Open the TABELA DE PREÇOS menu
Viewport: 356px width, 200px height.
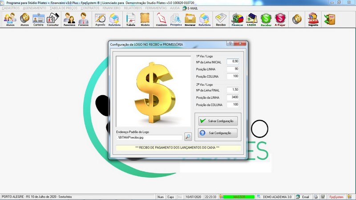[64, 8]
